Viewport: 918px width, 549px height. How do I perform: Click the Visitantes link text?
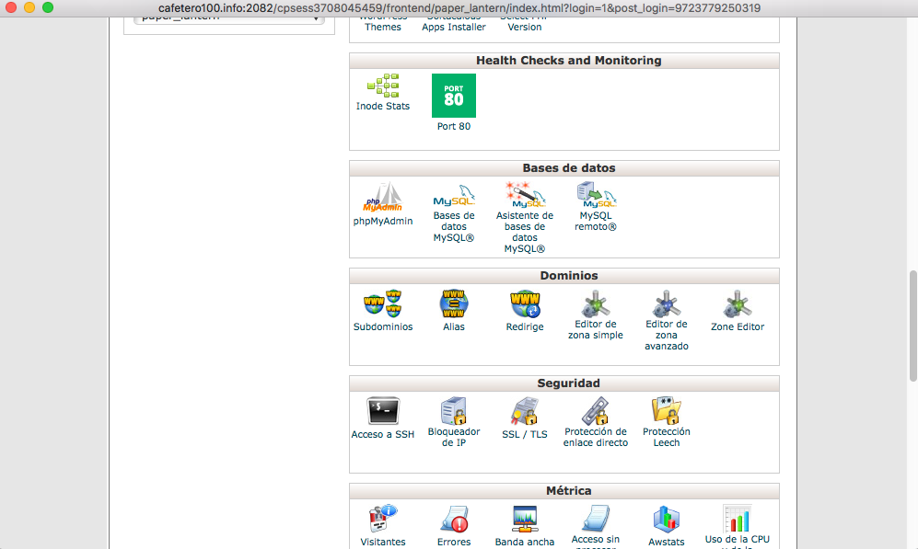tap(383, 542)
